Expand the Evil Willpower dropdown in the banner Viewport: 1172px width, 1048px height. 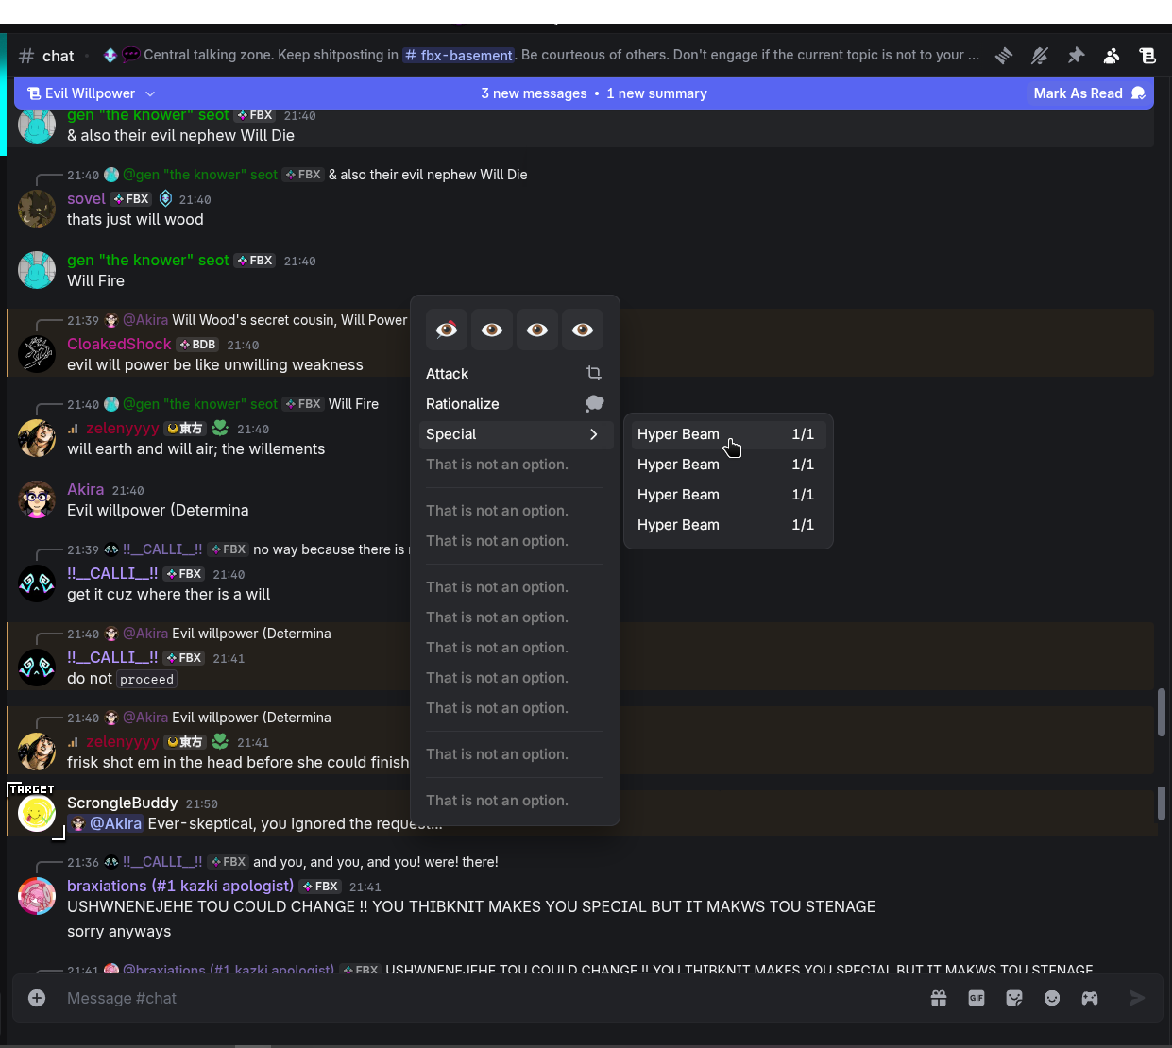point(150,93)
